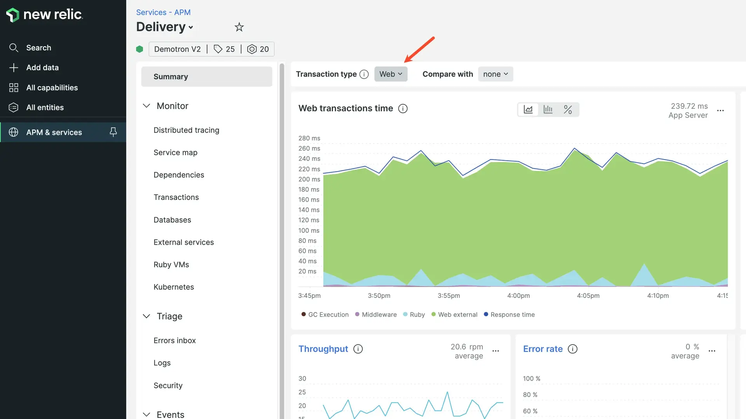The height and width of the screenshot is (419, 746).
Task: Select the area line chart view
Action: coord(528,109)
